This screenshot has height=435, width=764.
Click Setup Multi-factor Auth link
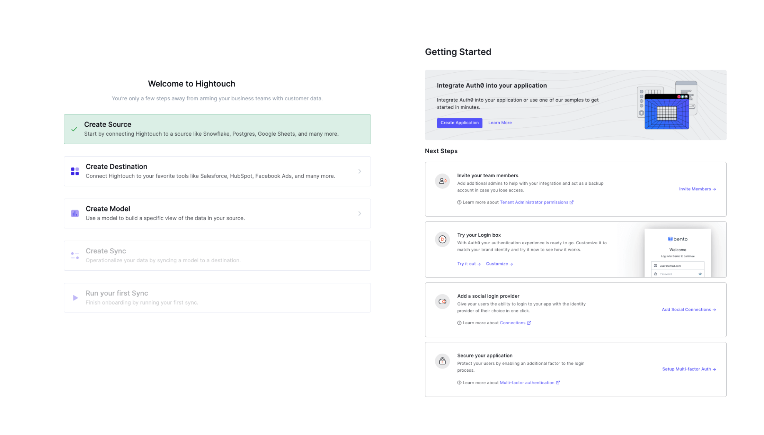coord(689,369)
